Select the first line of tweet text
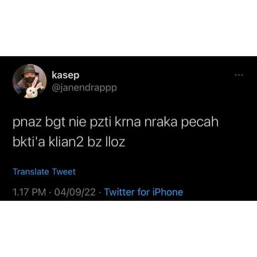257x257 pixels. [x=115, y=122]
